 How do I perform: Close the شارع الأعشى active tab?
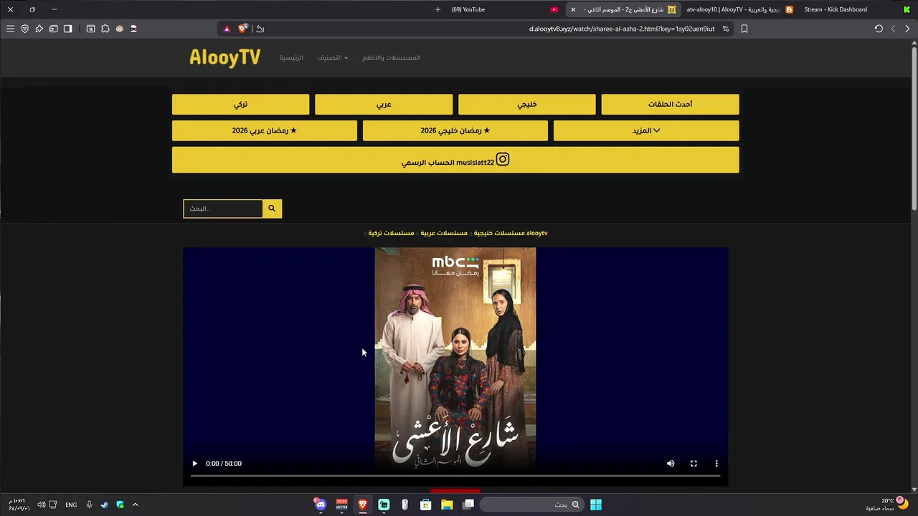pos(573,9)
